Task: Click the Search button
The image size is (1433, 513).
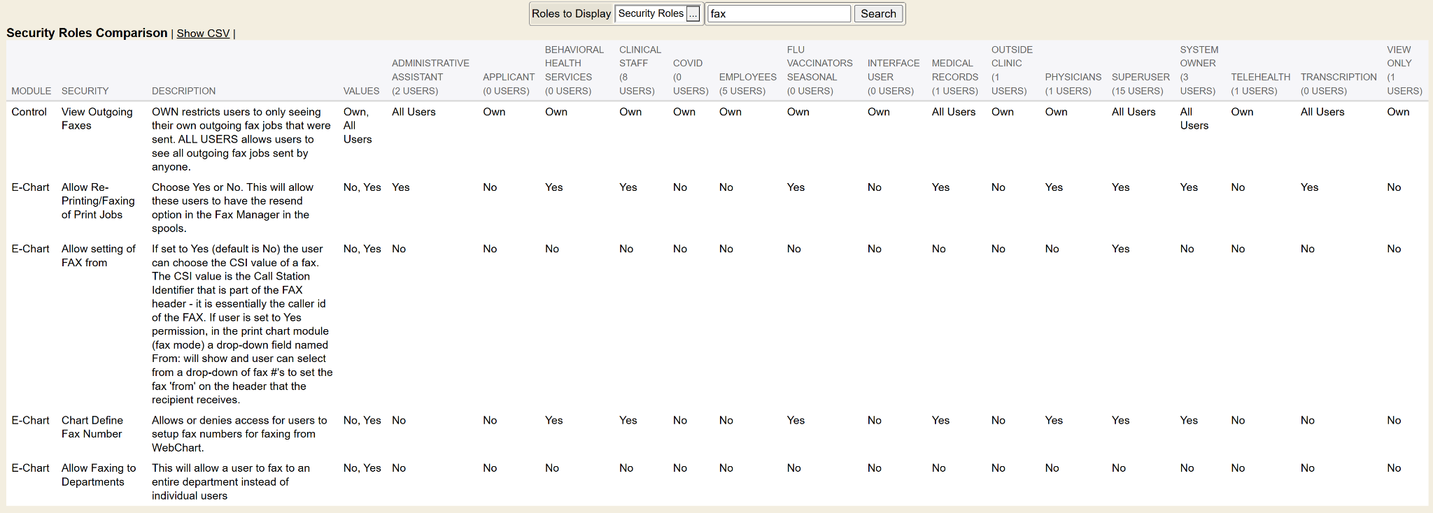Action: point(877,14)
